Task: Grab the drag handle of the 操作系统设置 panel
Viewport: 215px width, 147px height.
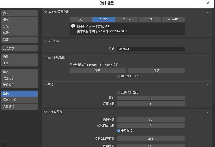Action: tap(209, 58)
